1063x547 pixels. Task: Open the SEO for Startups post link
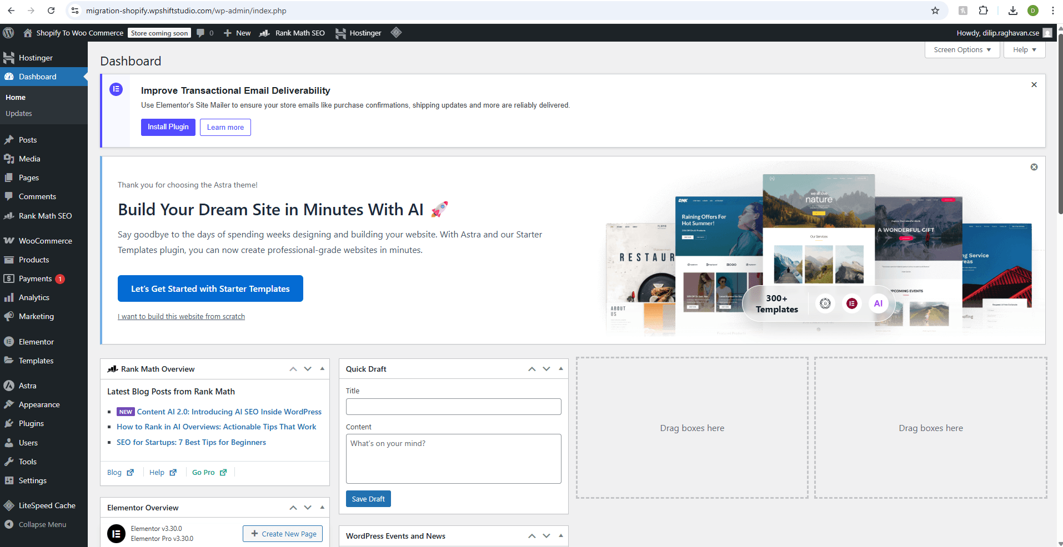click(191, 442)
